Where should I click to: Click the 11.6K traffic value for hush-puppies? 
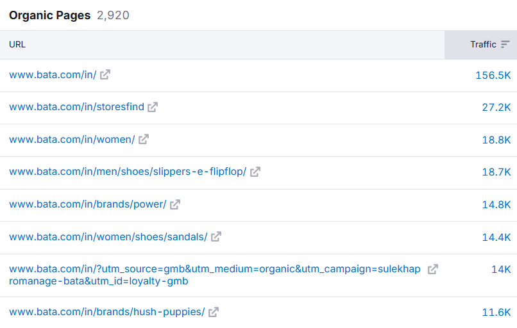click(496, 312)
